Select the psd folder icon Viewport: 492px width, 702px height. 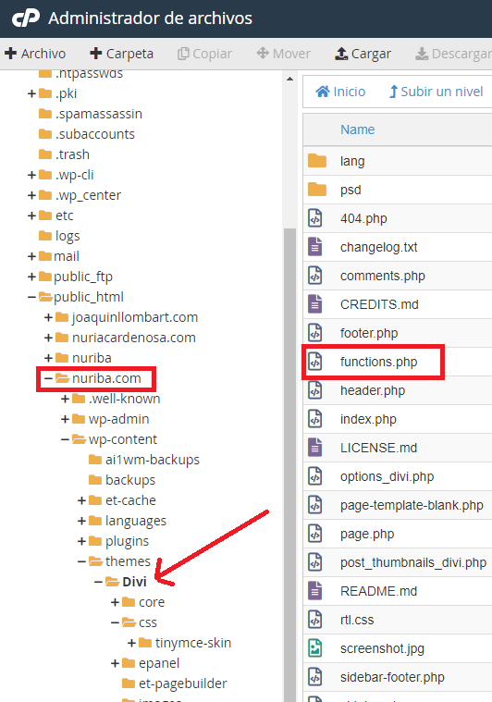point(317,190)
